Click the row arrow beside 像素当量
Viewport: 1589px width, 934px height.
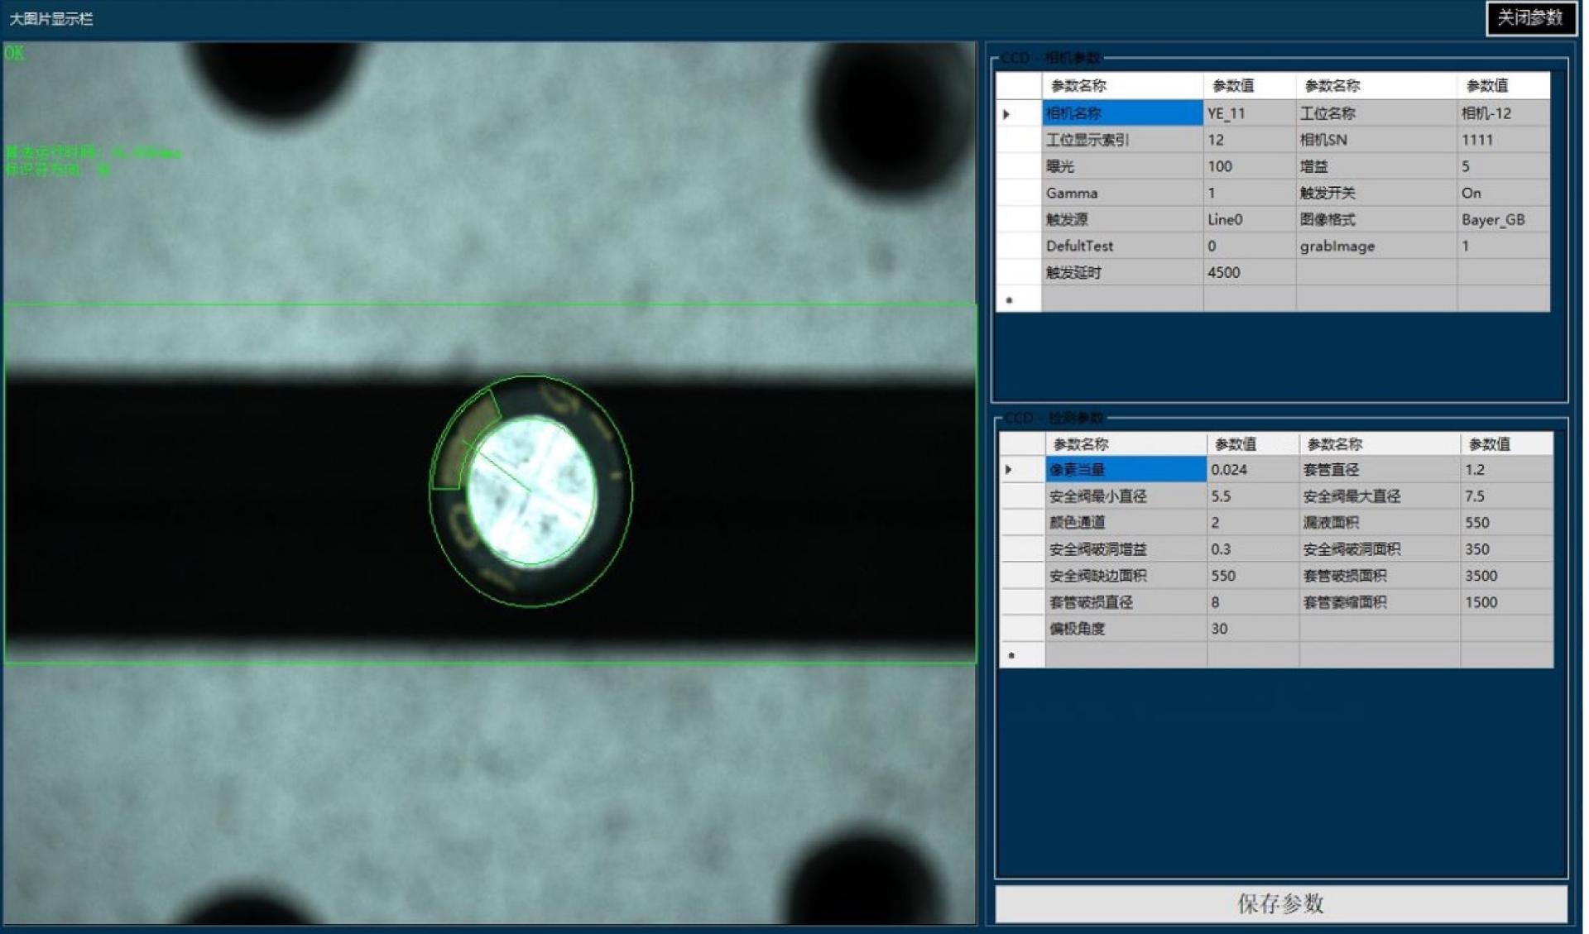pyautogui.click(x=1009, y=470)
